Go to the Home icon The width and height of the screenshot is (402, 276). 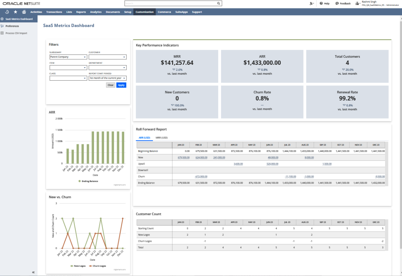coord(24,12)
